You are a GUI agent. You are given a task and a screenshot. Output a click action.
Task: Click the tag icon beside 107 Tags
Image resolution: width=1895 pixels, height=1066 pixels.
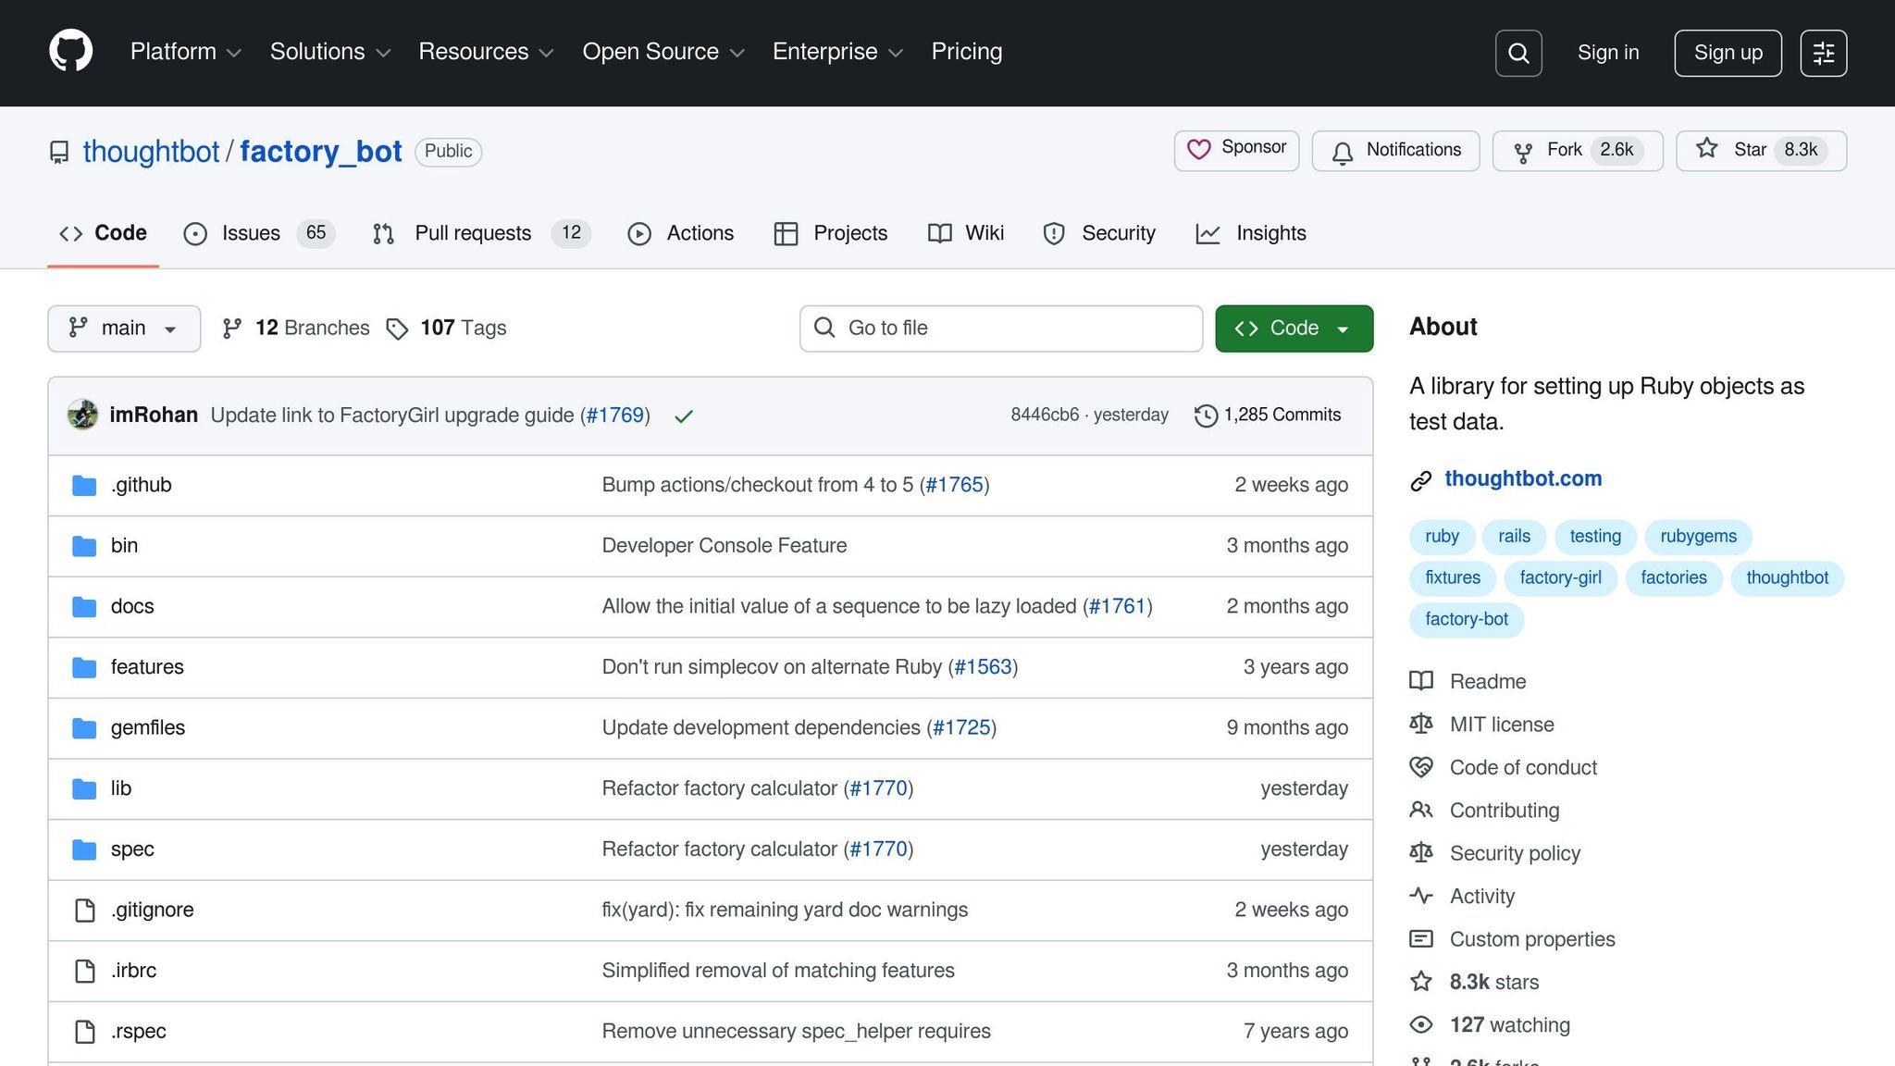(397, 328)
